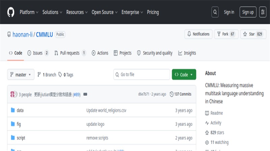Image resolution: width=270 pixels, height=151 pixels.
Task: Open the script folder
Action: [x=21, y=138]
